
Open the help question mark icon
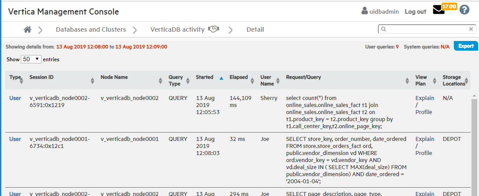tap(464, 10)
